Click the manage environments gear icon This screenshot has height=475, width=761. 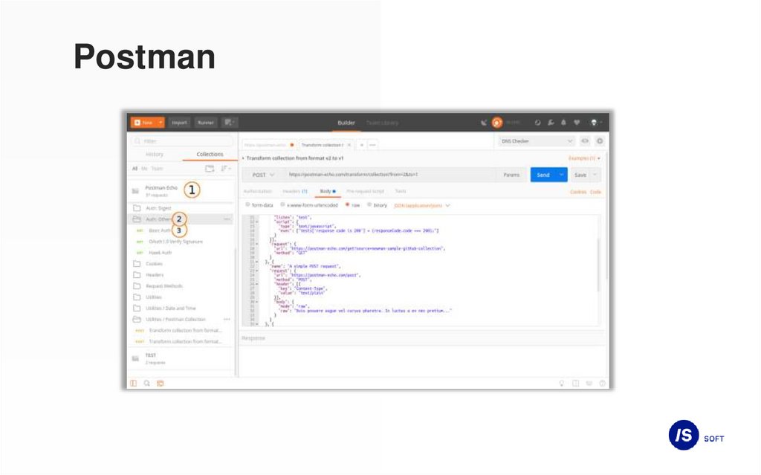pos(600,140)
